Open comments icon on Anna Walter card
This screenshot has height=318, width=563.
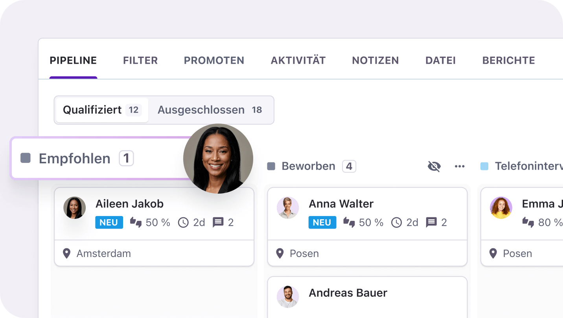(431, 223)
